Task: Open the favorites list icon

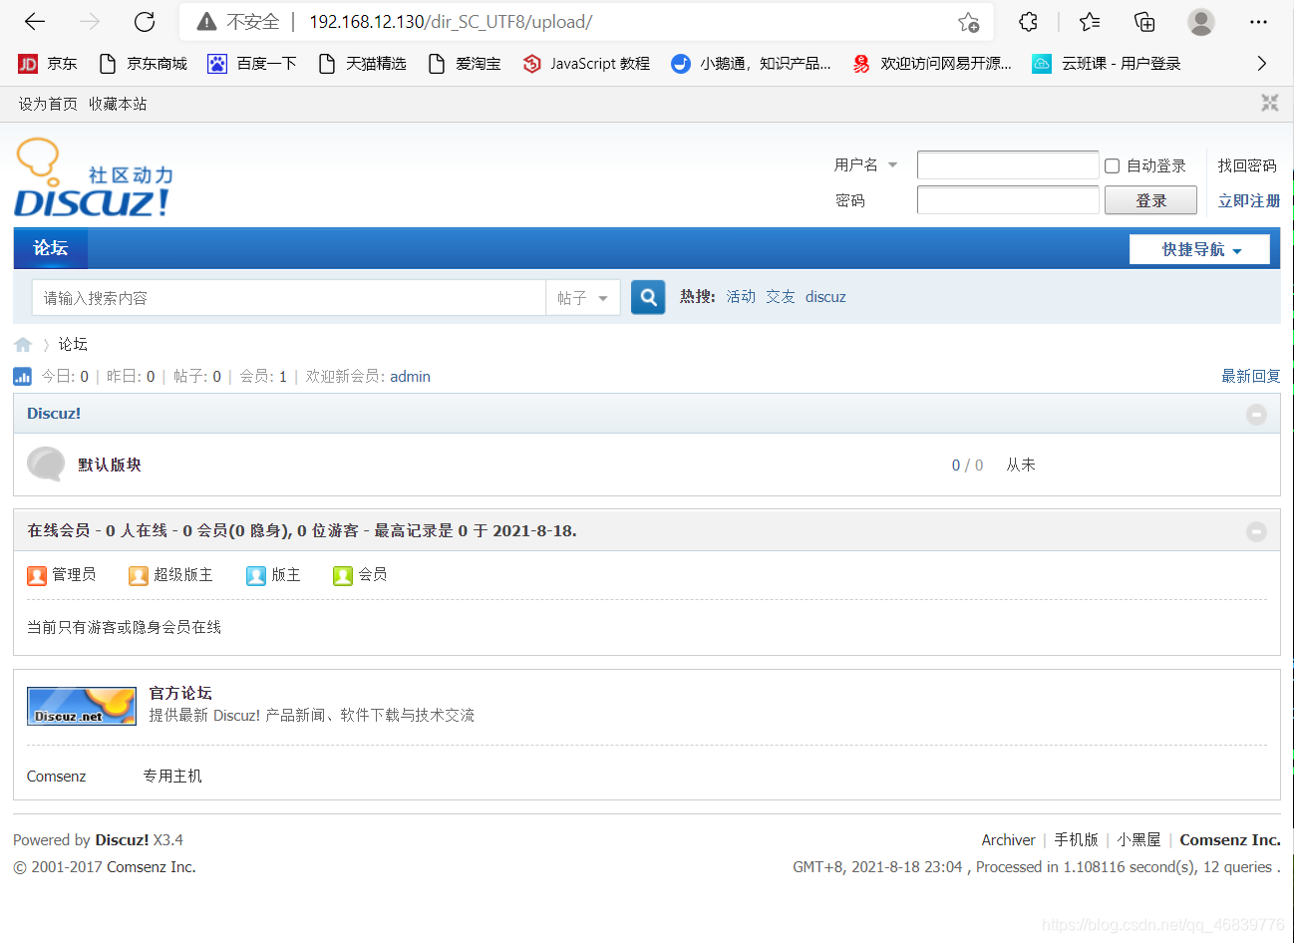Action: pos(1090,21)
